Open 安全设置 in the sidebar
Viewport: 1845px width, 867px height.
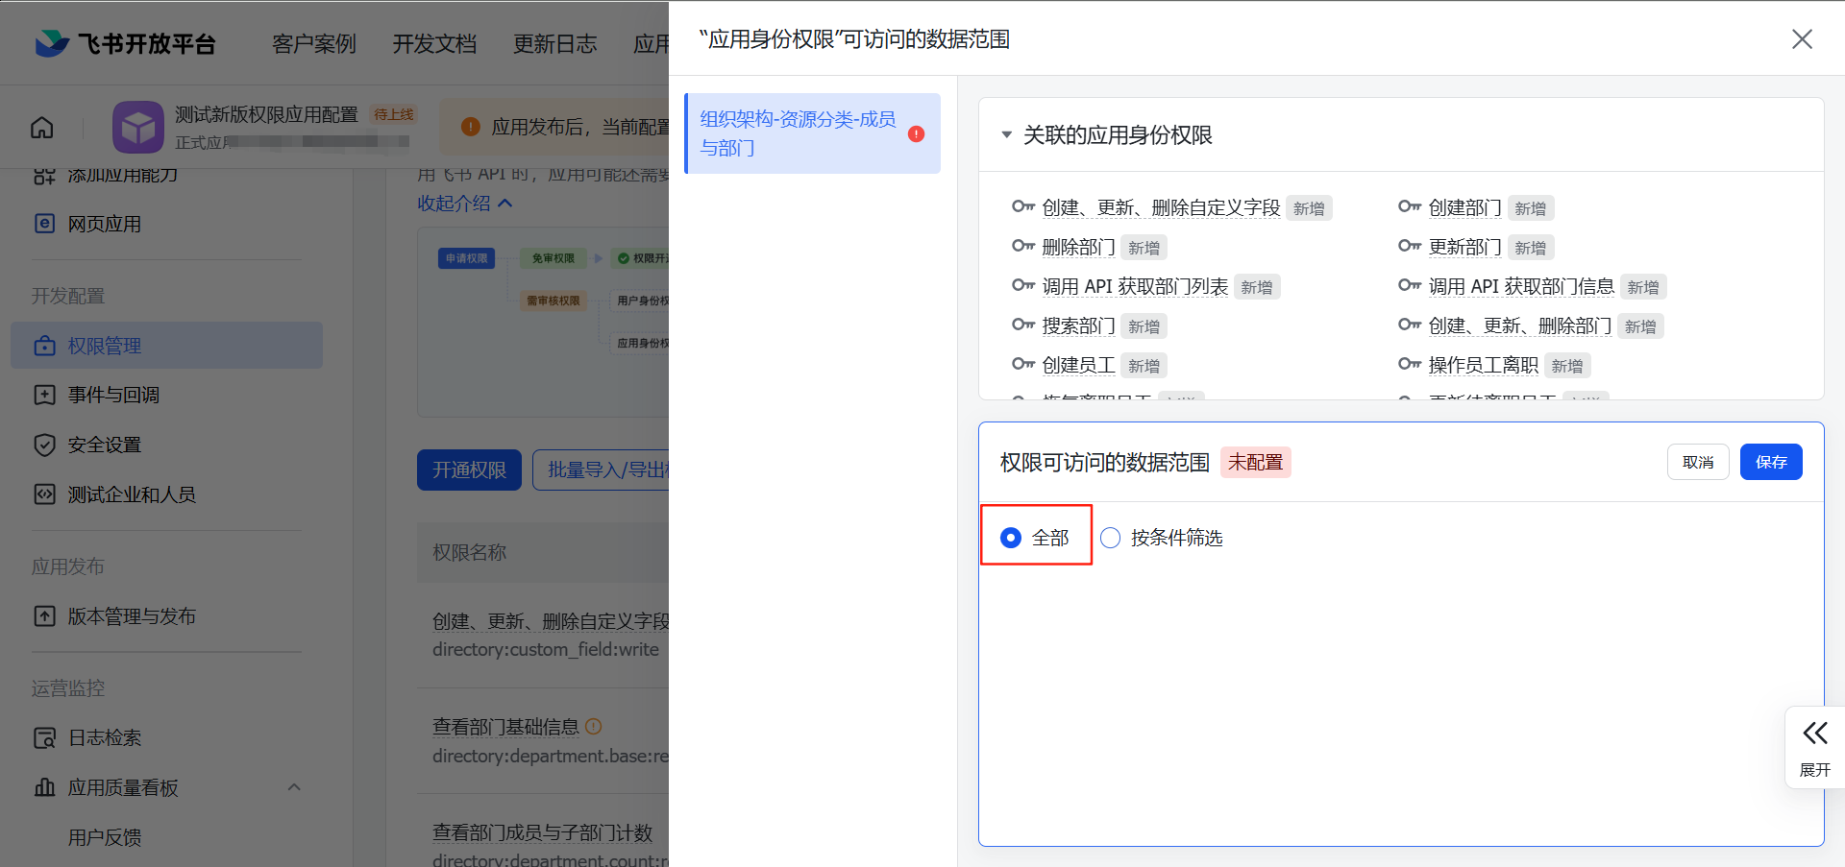[x=105, y=445]
